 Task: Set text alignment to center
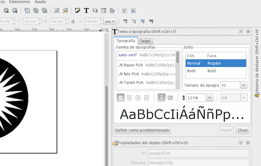tap(129, 98)
